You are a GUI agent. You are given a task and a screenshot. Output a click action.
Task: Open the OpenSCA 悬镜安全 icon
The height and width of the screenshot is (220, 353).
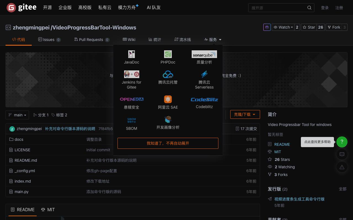pyautogui.click(x=132, y=99)
